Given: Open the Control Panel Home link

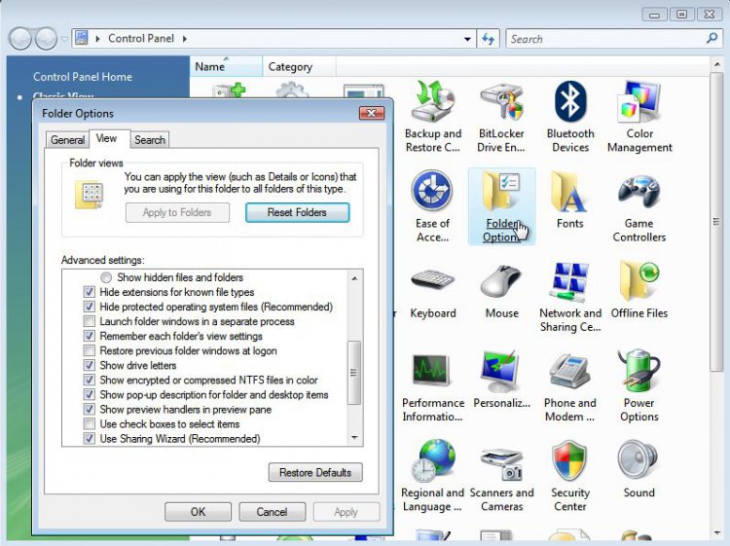Looking at the screenshot, I should (83, 77).
